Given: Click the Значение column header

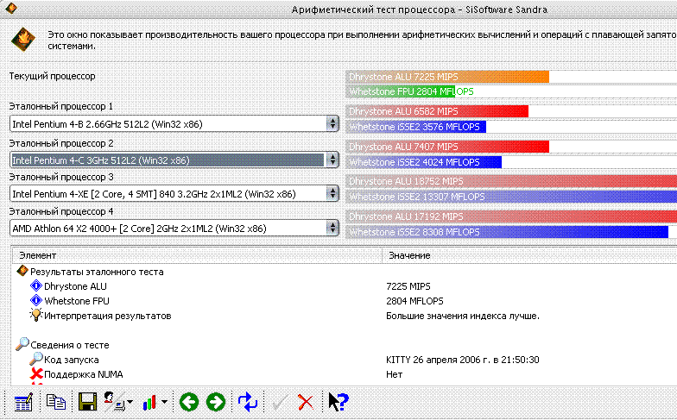Looking at the screenshot, I should [529, 255].
